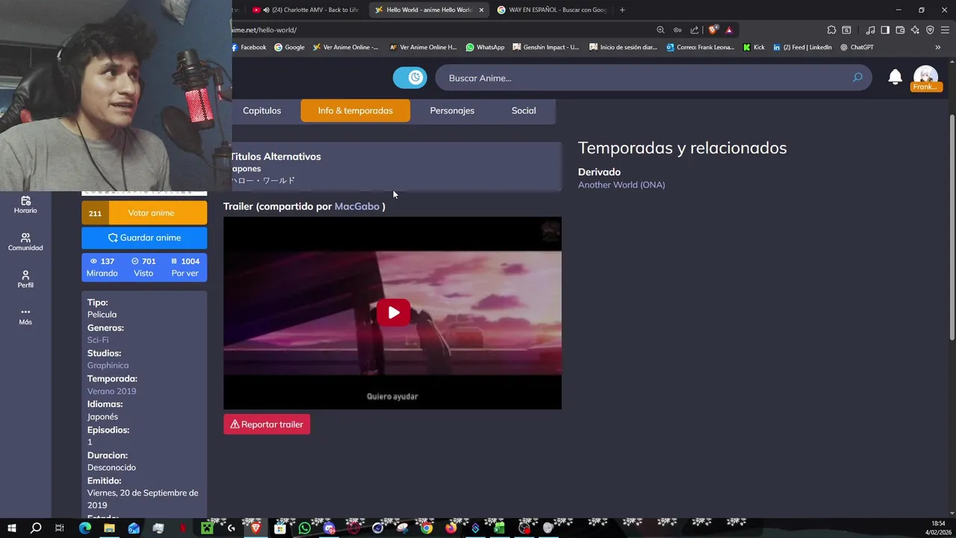Switch to the Charlotte AMV browser tab
The image size is (956, 538).
[306, 10]
